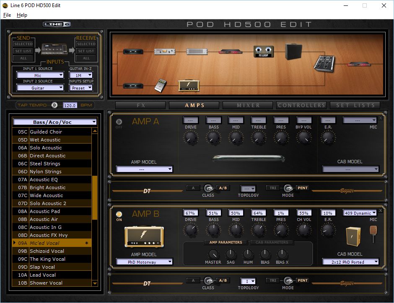The image size is (394, 303).
Task: Select preset 09B Schizoid Vocal
Action: click(52, 251)
